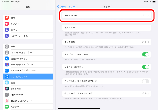The height and width of the screenshot is (110, 158).
Task: Tap the Touch IDとパスコード fingerprint icon
Action: point(7,101)
